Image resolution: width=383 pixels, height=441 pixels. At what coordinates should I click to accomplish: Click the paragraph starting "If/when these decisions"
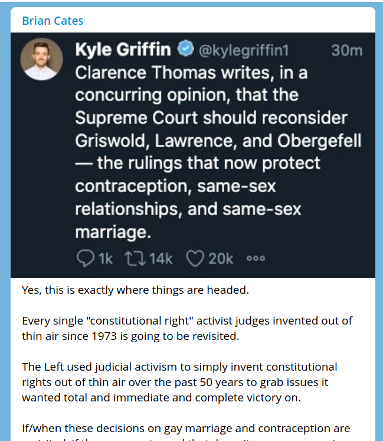[186, 427]
